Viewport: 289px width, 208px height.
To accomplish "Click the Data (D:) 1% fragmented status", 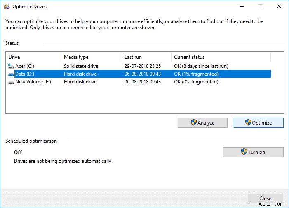I will (x=196, y=74).
